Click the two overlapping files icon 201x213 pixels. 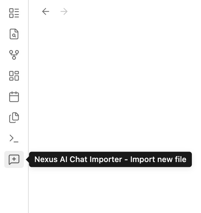click(x=14, y=118)
